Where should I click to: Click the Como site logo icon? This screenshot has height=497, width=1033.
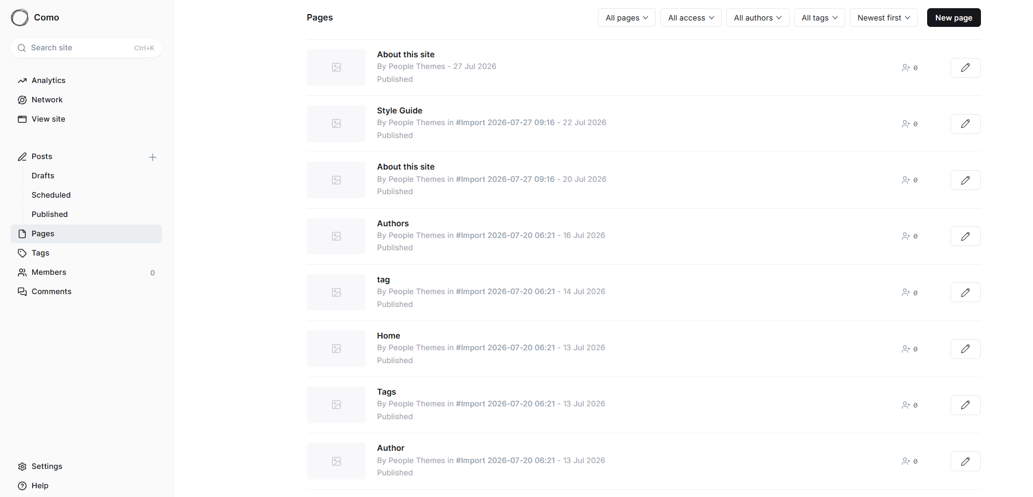tap(20, 18)
